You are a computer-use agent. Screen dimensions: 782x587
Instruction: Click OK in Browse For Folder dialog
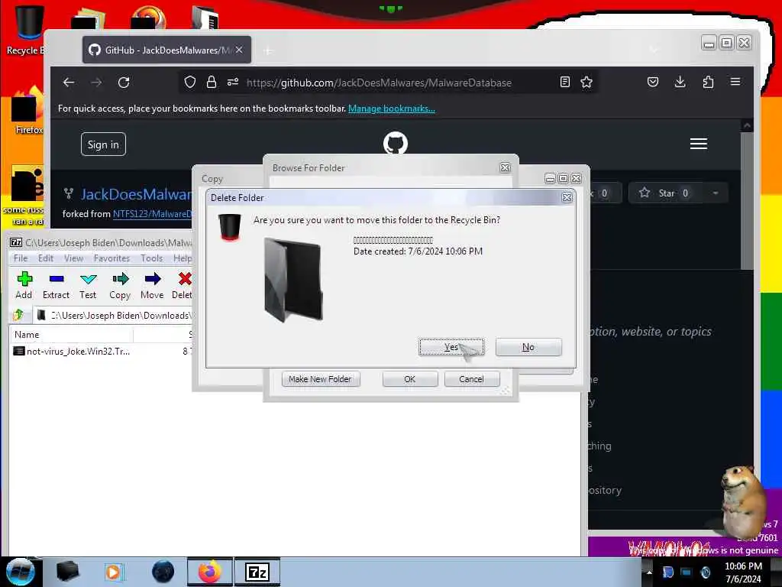click(410, 379)
